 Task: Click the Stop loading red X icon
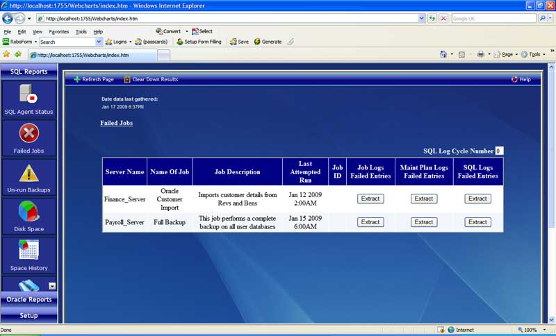pos(443,19)
